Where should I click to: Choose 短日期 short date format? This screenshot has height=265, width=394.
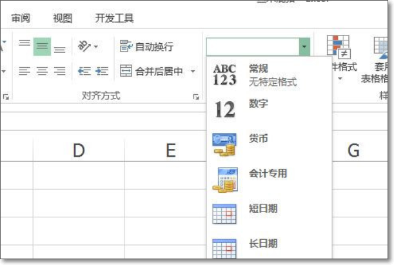coord(269,214)
